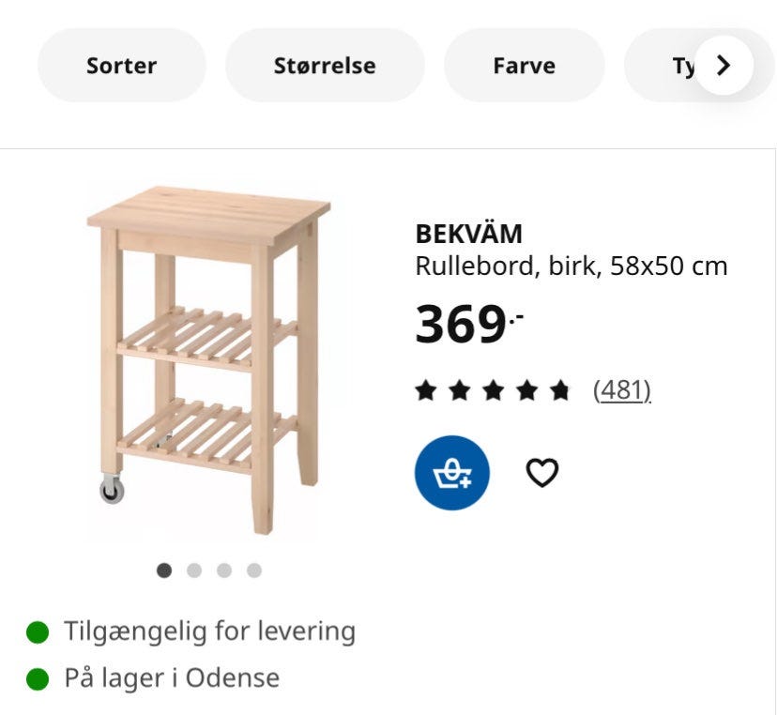The image size is (777, 715).
Task: Open the Sorter sorting options
Action: point(121,66)
